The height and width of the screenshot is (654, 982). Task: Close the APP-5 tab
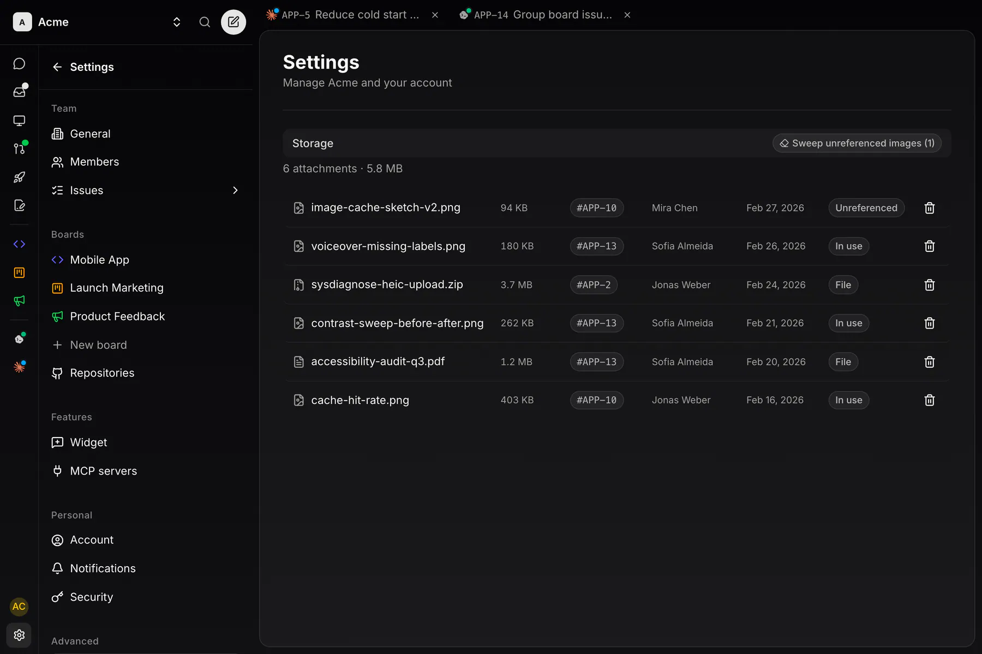tap(435, 15)
